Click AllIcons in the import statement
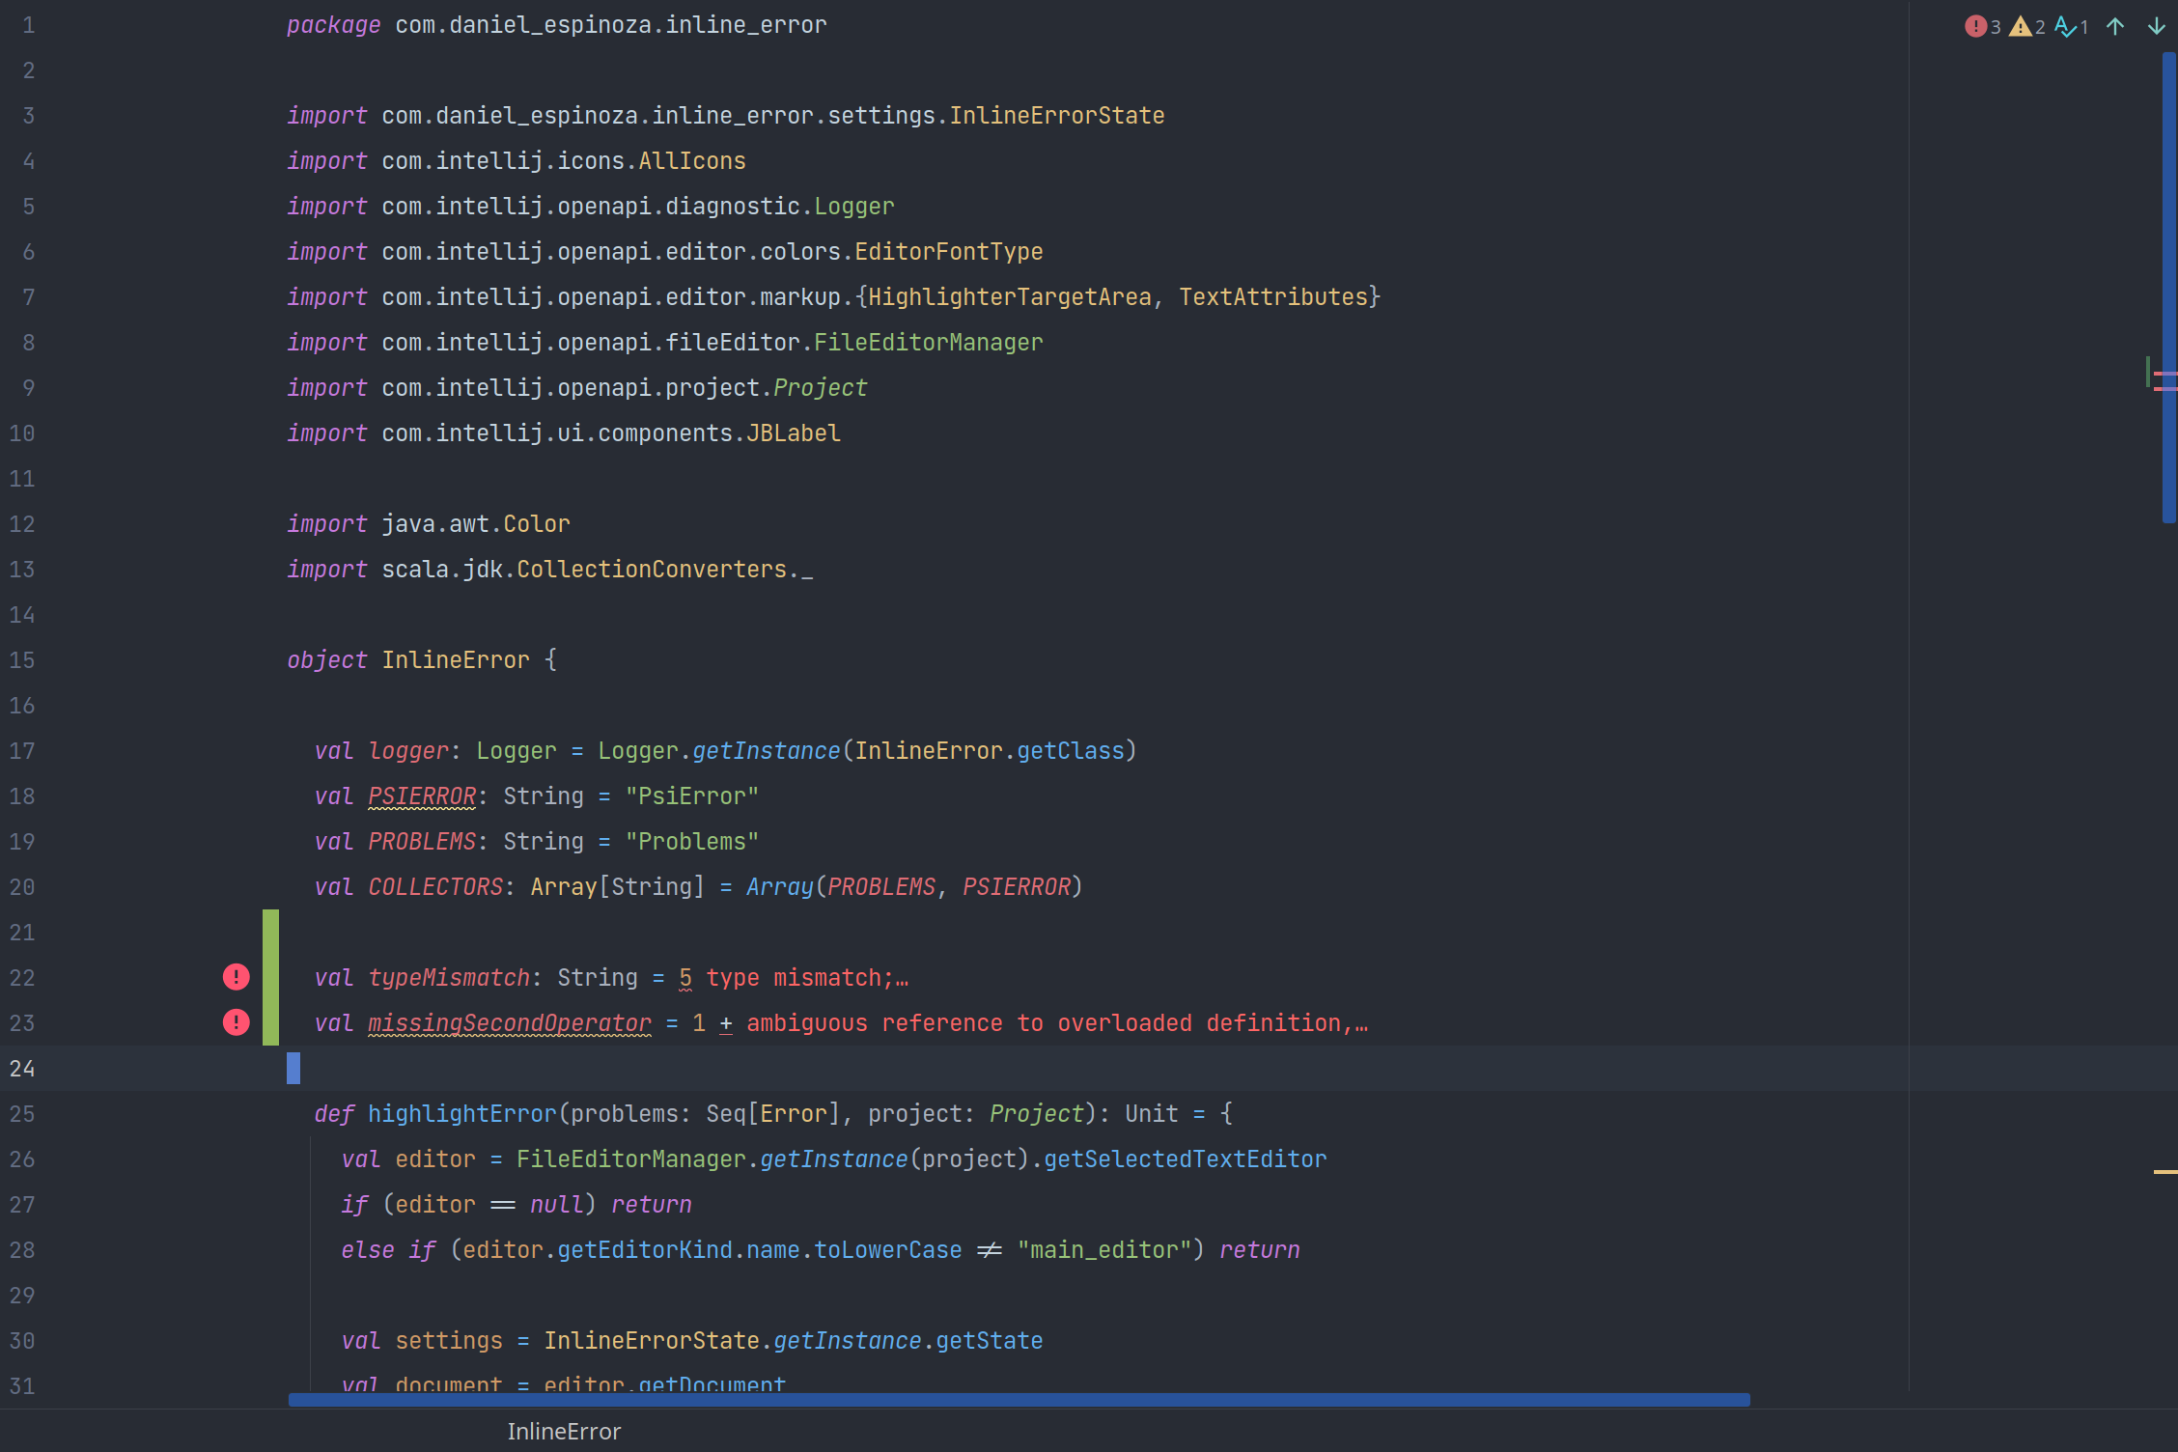 point(692,161)
